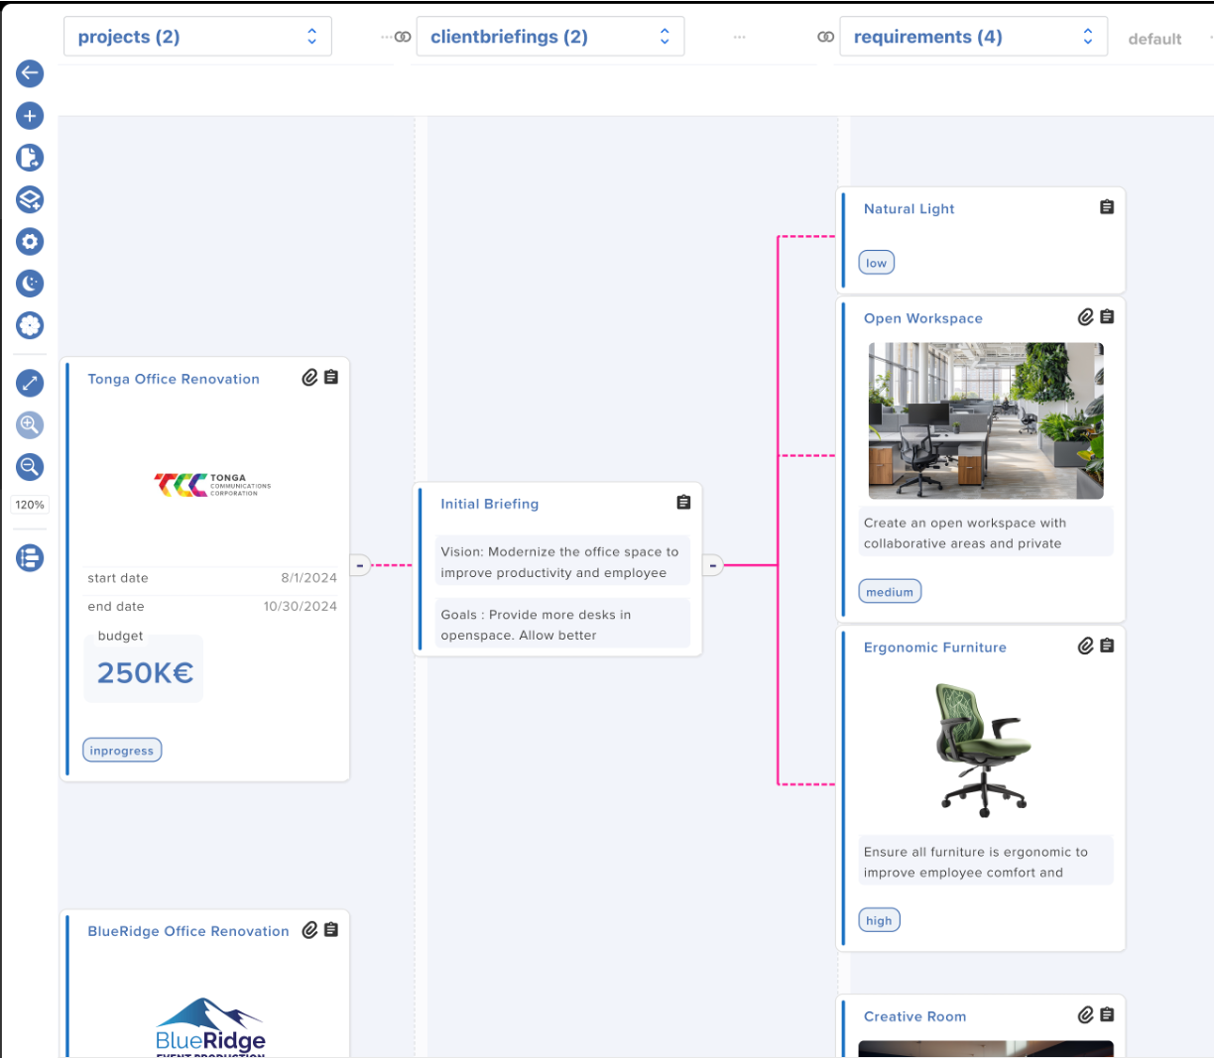Click attachment icon on Creative Room card
Viewport: 1214px width, 1059px height.
(1086, 1015)
